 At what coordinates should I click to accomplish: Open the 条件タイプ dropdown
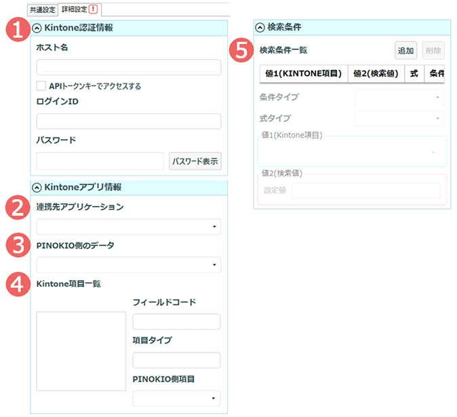[x=399, y=98]
